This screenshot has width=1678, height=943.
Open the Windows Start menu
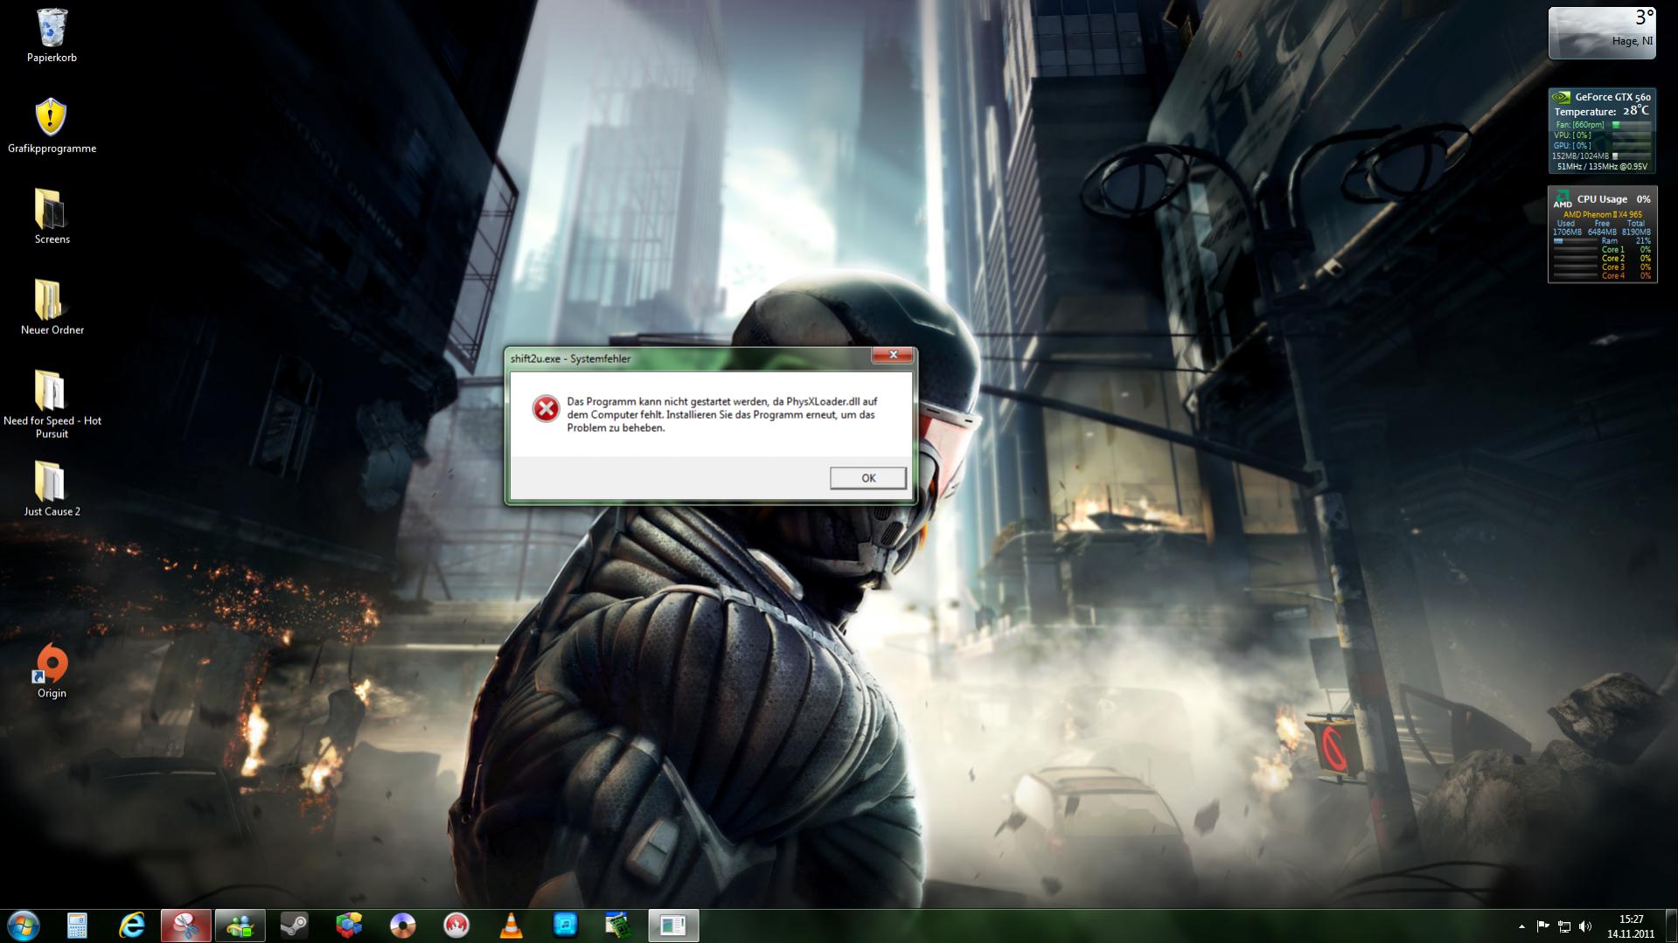24,926
